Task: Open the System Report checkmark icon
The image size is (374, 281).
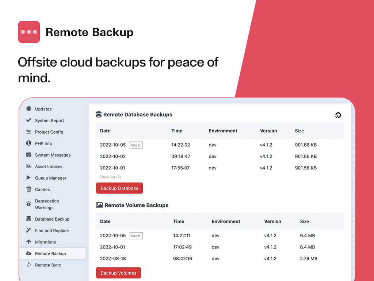Action: [x=28, y=120]
